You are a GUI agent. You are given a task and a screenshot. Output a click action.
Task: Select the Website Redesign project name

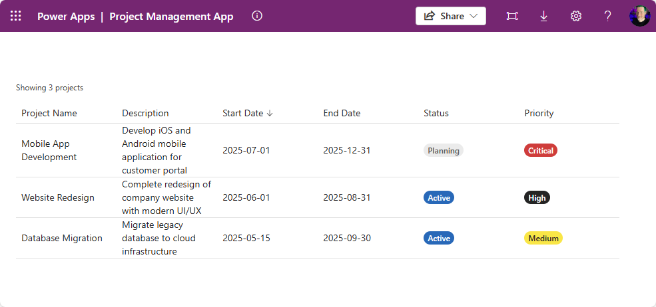(58, 198)
